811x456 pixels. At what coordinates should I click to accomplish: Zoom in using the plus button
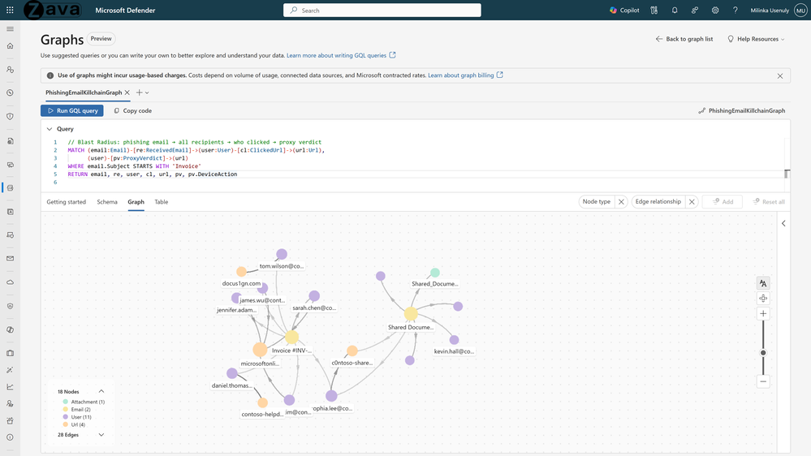(763, 314)
